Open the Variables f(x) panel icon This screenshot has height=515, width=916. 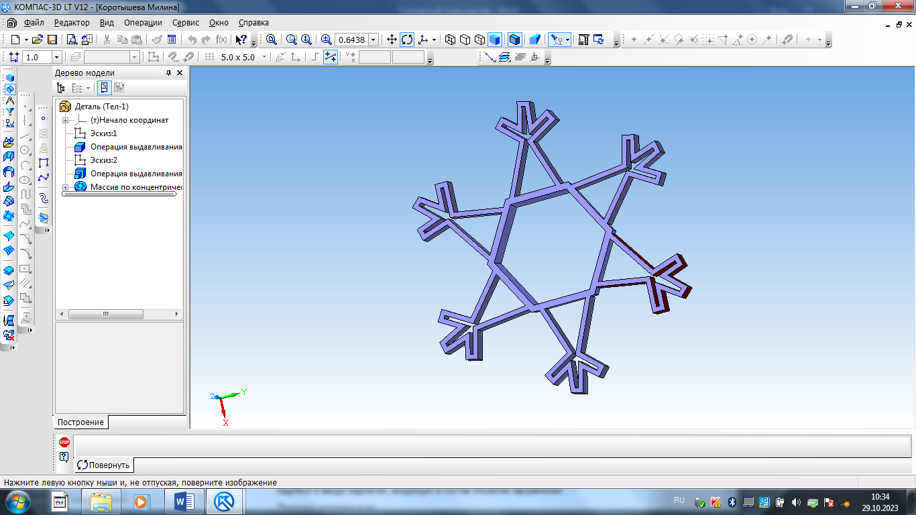[x=221, y=40]
